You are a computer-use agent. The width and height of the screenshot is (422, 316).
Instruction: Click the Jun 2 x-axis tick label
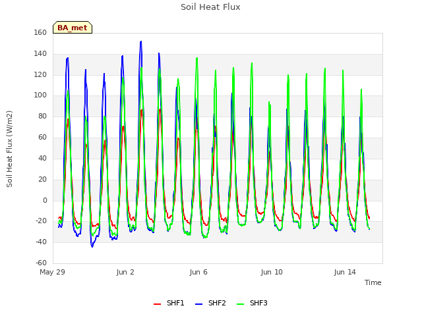[125, 272]
